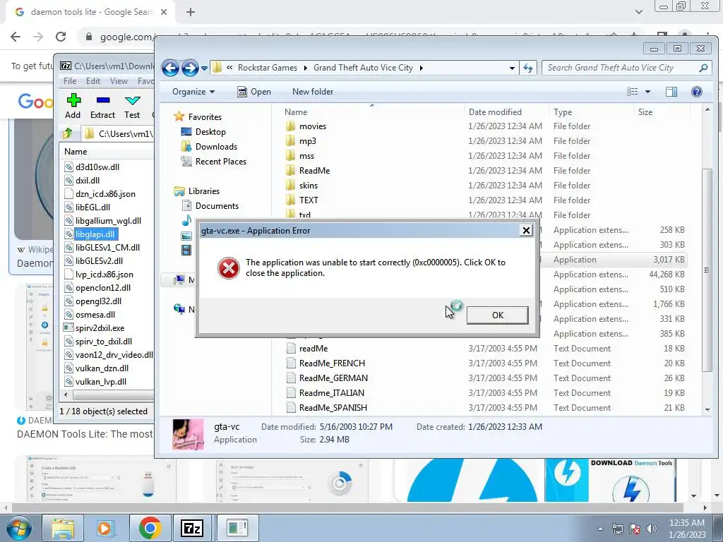The image size is (723, 542).
Task: Select dxil.dll in 7-Zip list
Action: point(88,180)
